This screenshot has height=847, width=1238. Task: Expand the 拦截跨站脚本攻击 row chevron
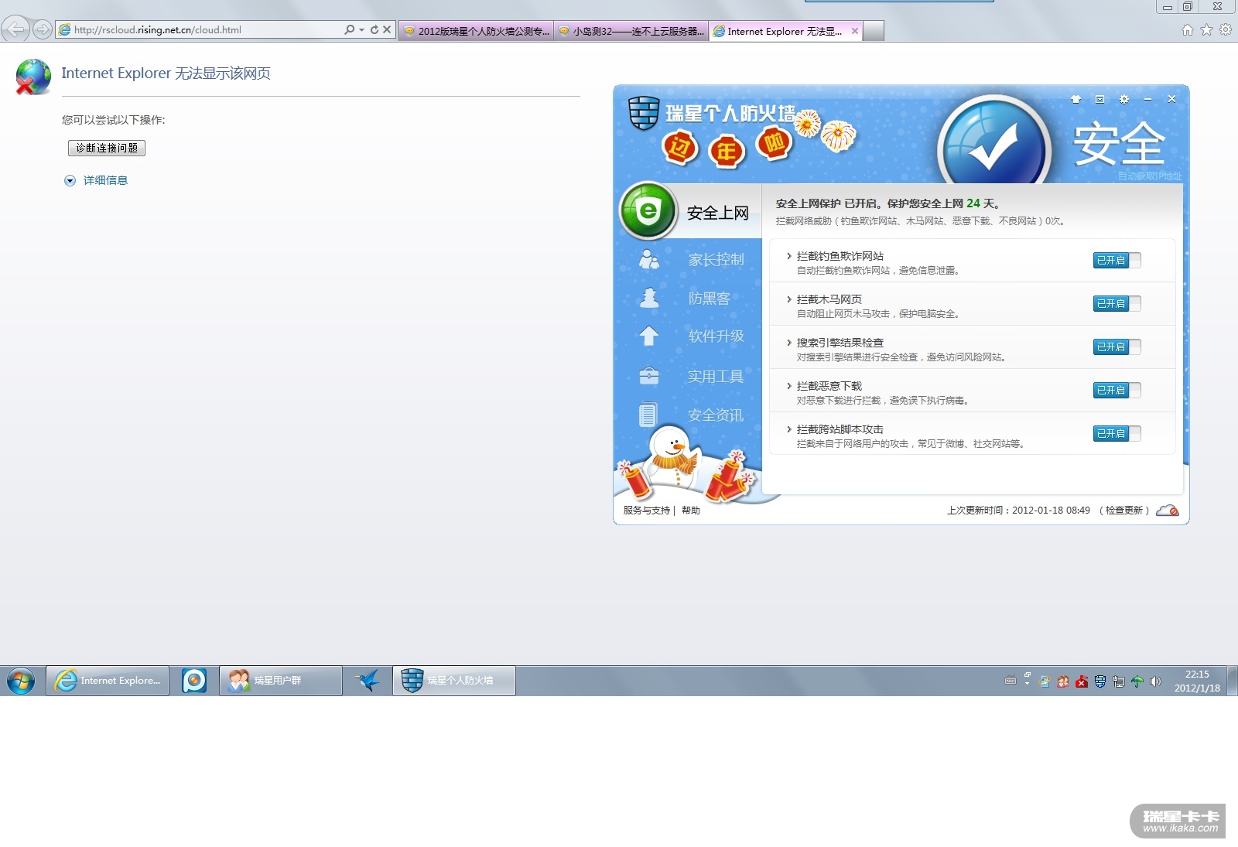(788, 429)
